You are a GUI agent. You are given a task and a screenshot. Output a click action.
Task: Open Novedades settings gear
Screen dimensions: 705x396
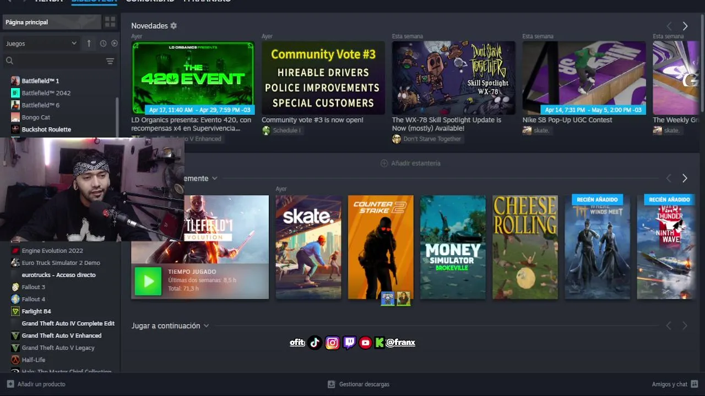173,26
